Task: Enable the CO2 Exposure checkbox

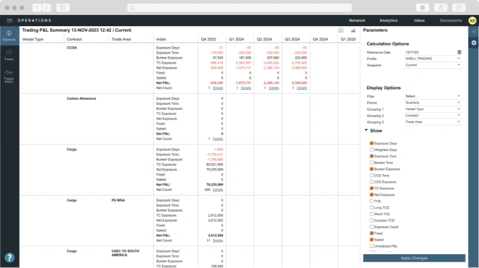Action: coord(372,182)
